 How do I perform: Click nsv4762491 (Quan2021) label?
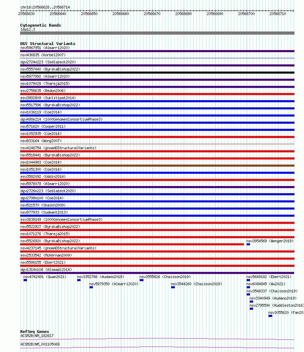[45, 277]
